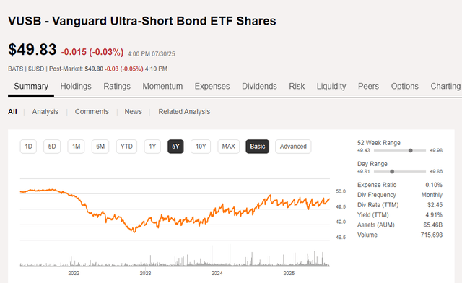The width and height of the screenshot is (462, 283).
Task: Show Related Analysis articles
Action: pyautogui.click(x=184, y=112)
